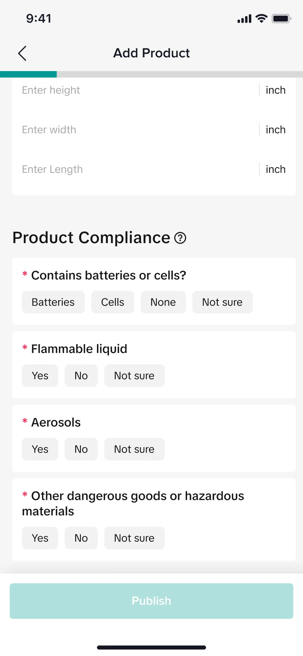
Task: Tap the battery status icon
Action: click(x=281, y=19)
